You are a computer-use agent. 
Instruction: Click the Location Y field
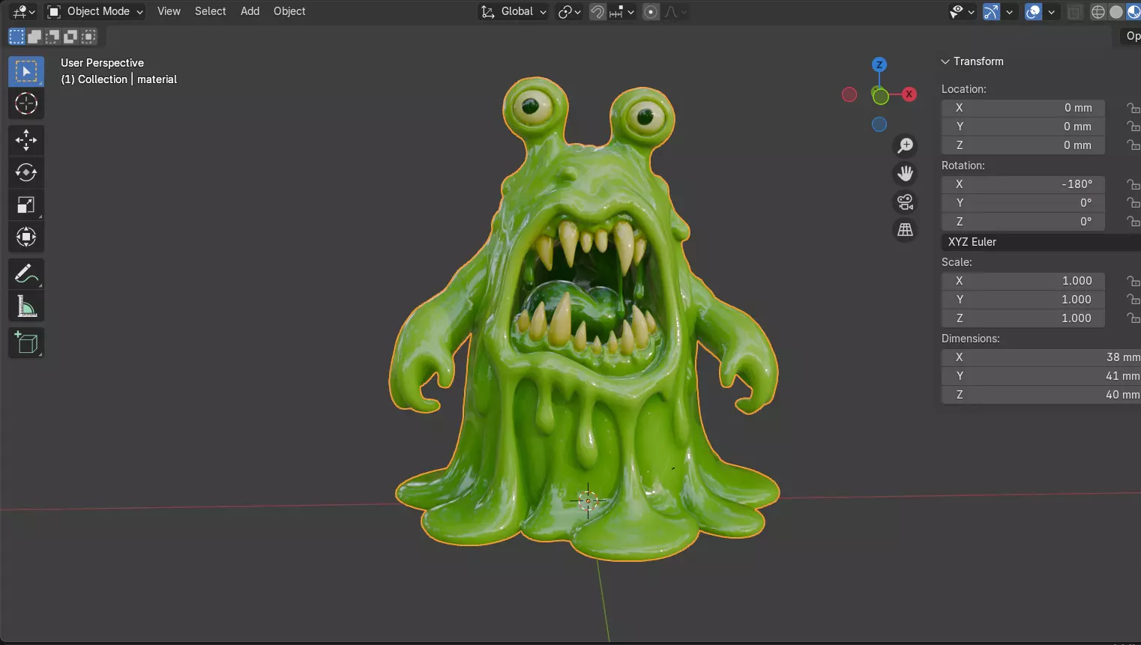pos(1023,127)
